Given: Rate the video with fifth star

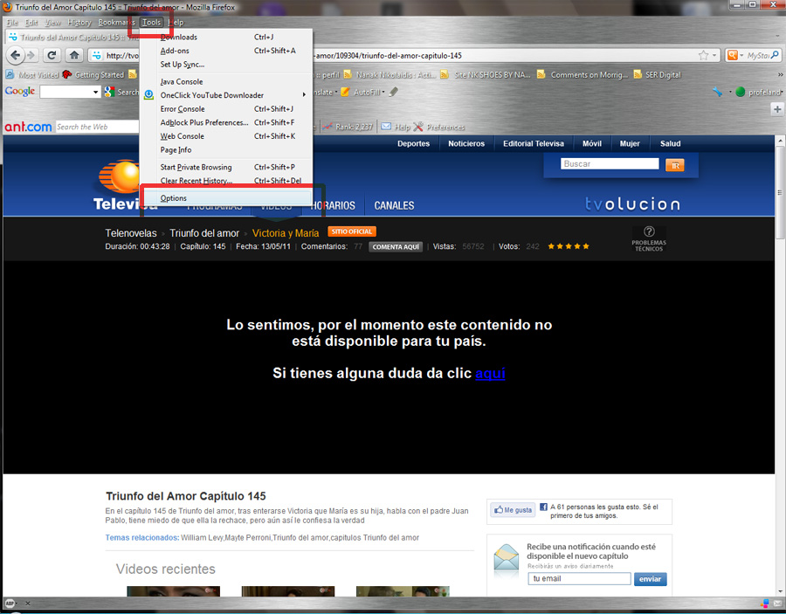Looking at the screenshot, I should [x=586, y=246].
